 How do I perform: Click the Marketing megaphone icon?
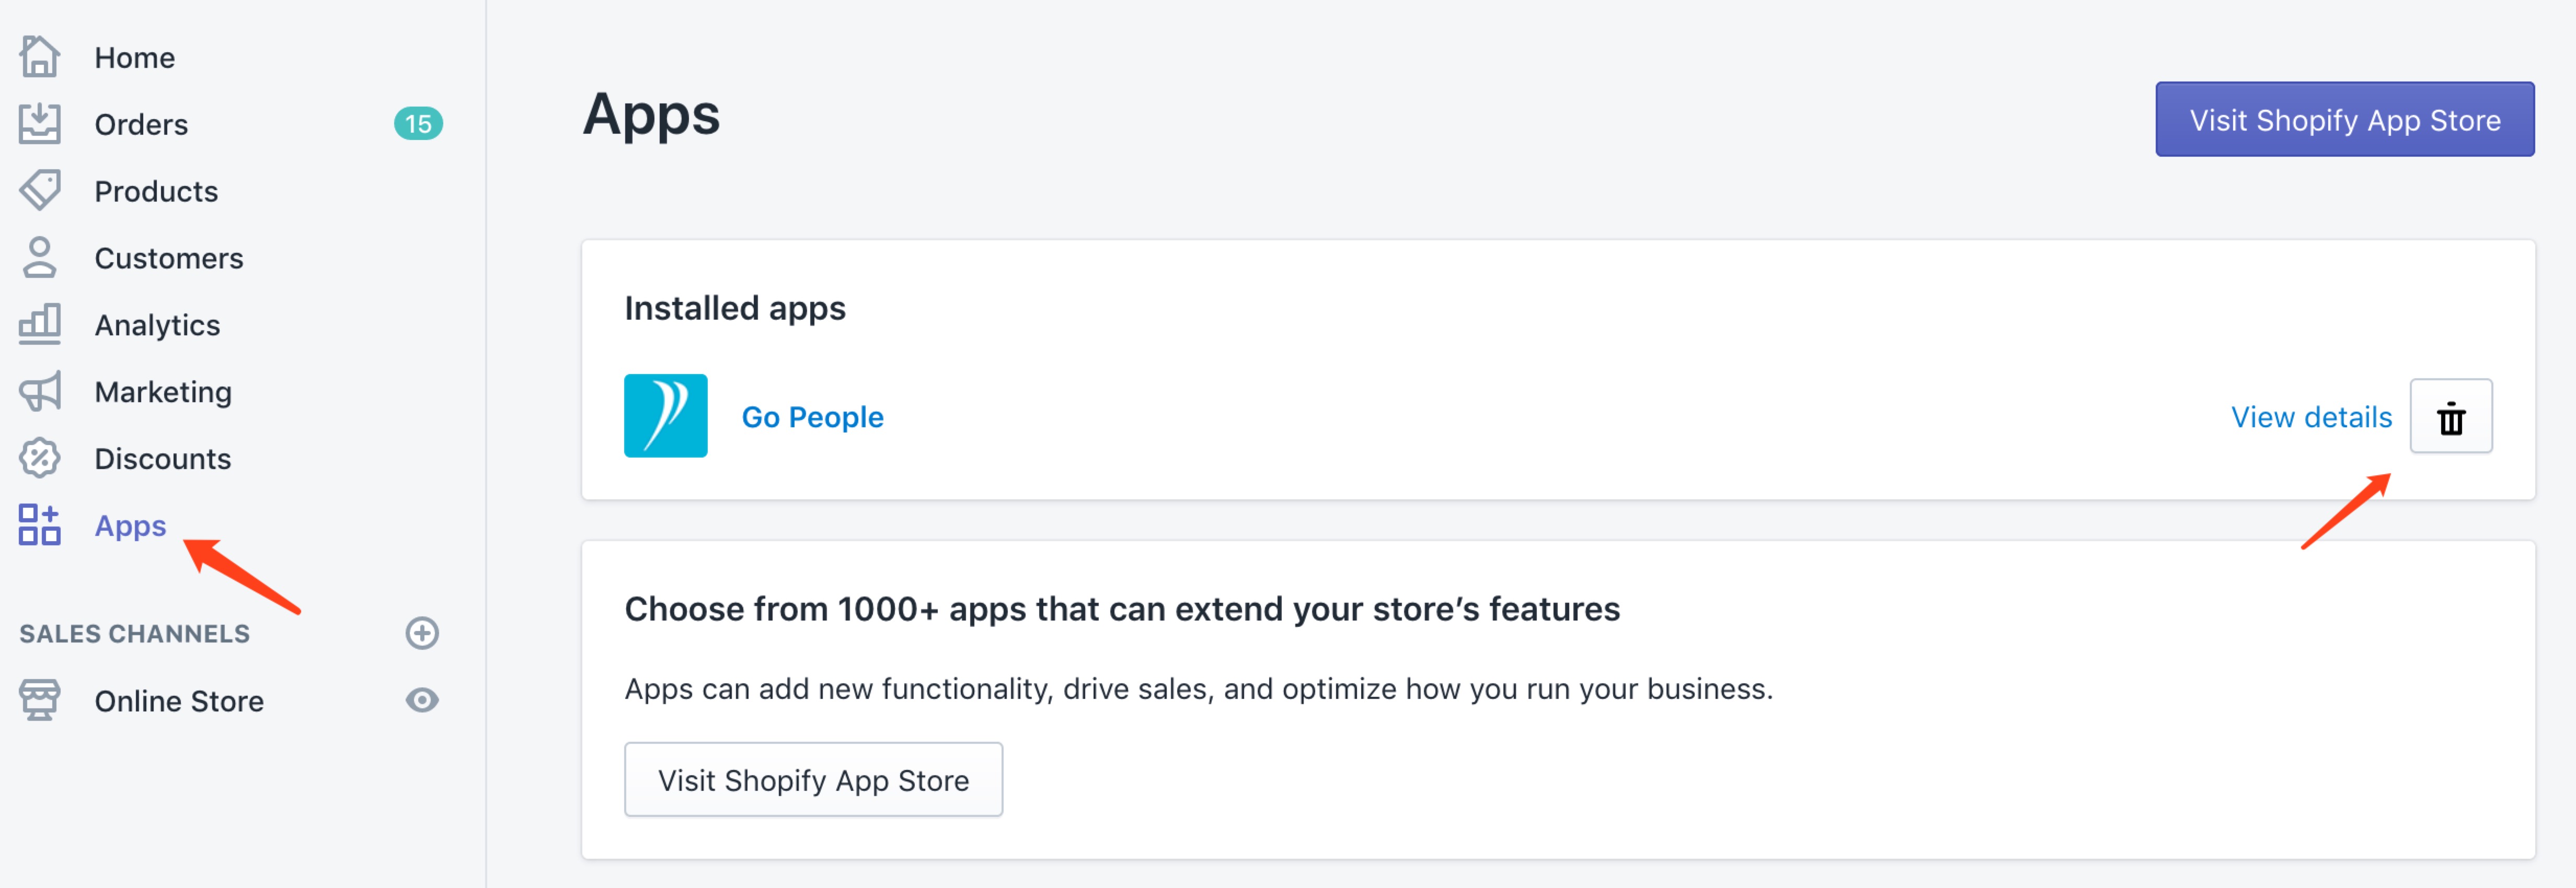40,392
